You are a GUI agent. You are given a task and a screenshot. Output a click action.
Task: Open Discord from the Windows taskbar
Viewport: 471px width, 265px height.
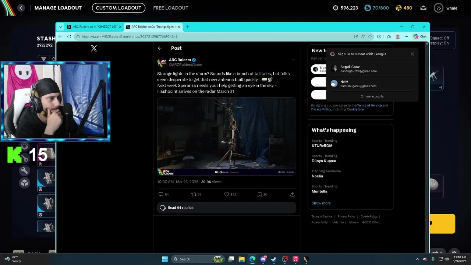point(263,259)
